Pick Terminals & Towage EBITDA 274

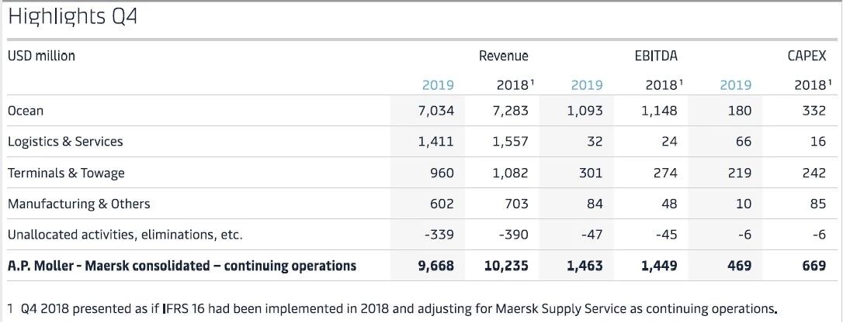tap(665, 173)
